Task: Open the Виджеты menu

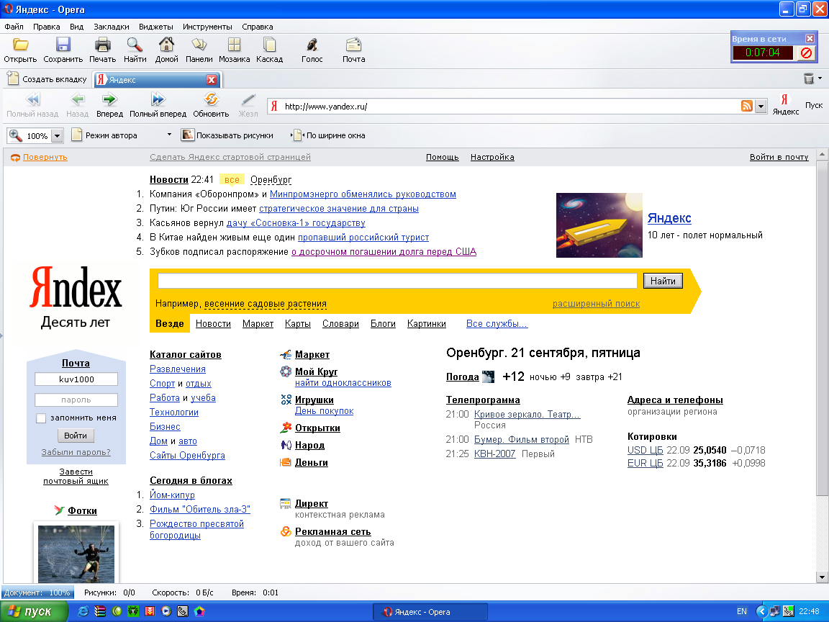Action: click(x=156, y=27)
